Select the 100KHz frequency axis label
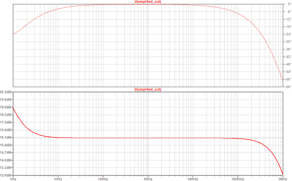 238,179
